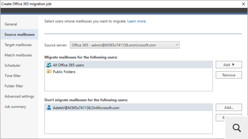The width and height of the screenshot is (248, 139).
Task: Open the Source server dropdown
Action: (125, 45)
